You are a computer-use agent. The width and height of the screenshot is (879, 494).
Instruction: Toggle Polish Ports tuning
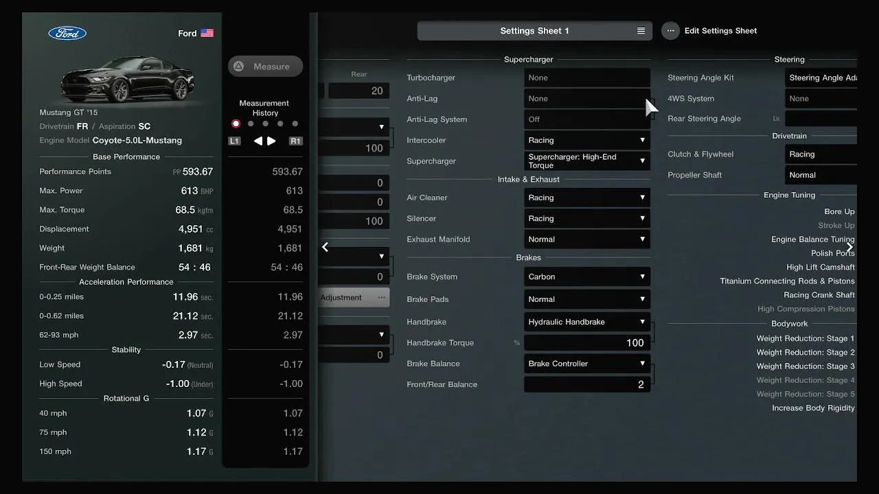tap(832, 253)
